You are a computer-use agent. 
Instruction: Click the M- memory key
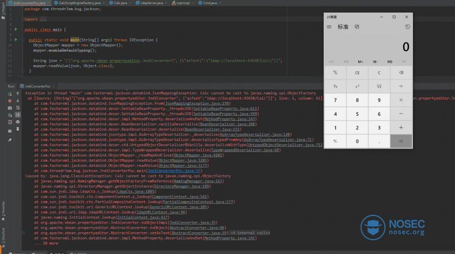pyautogui.click(x=375, y=62)
